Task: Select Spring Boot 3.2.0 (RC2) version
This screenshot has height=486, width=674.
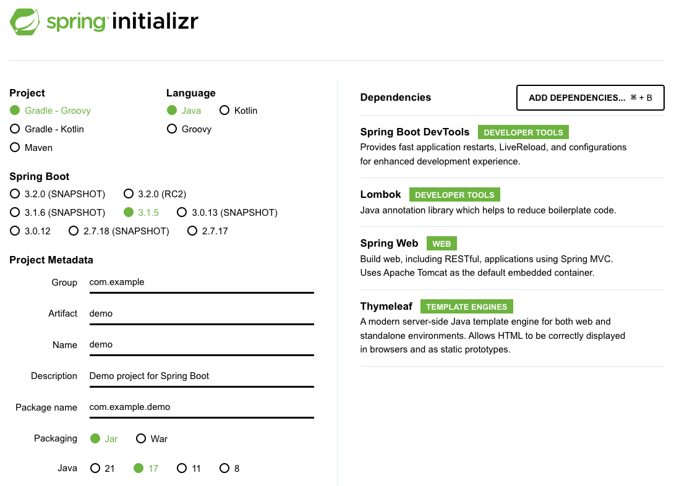Action: [x=155, y=194]
